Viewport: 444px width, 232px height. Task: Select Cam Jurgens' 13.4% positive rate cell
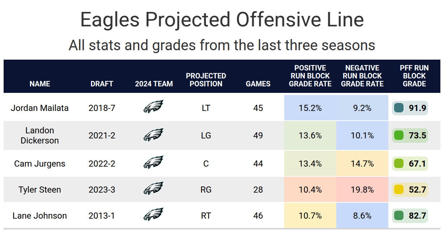click(x=310, y=164)
